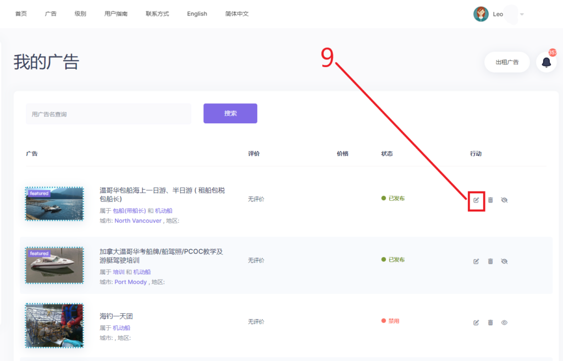Delete the 温哥华包船海上一日游 ad

pos(490,200)
